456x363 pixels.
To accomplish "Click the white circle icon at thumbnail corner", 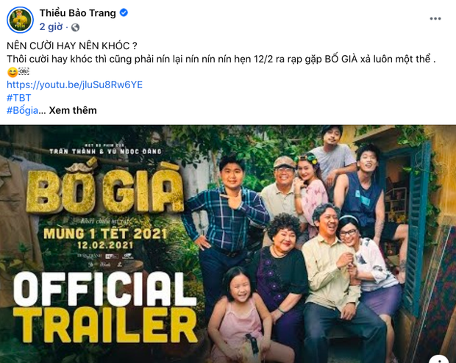I will [438, 357].
